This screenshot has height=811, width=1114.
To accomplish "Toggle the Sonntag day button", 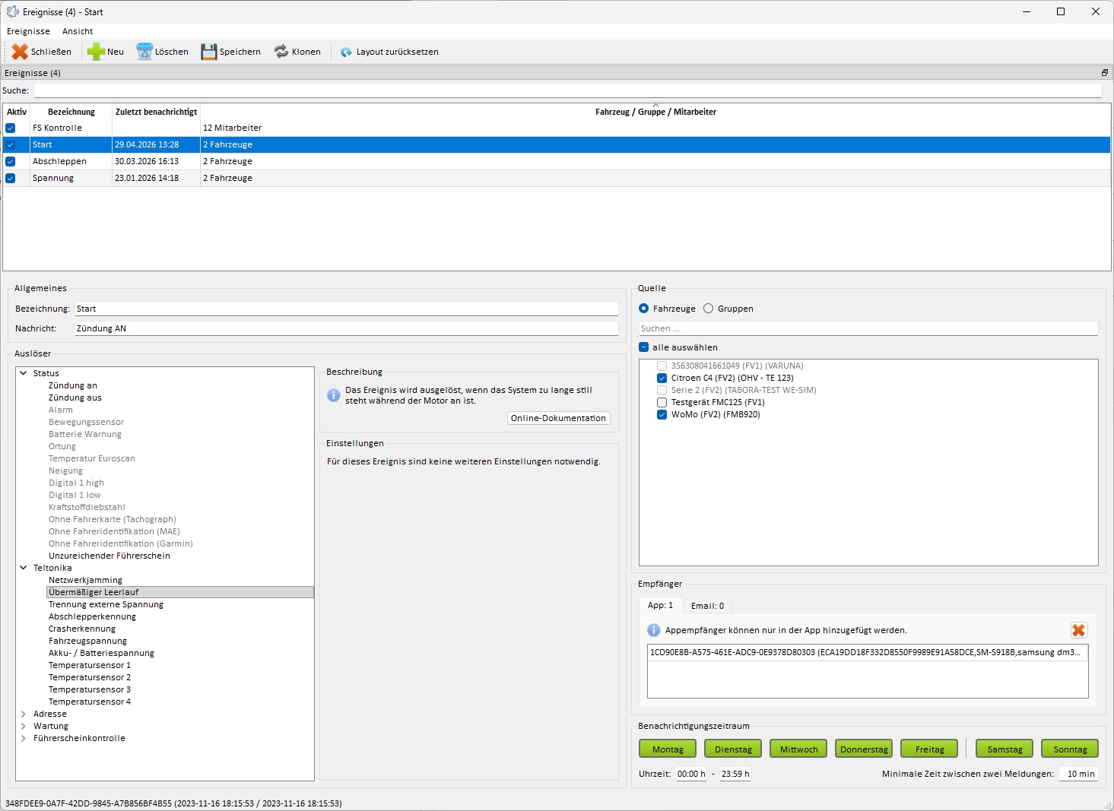I will click(x=1070, y=749).
